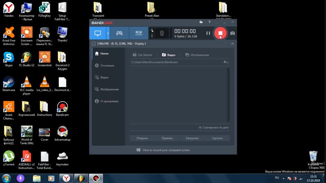Browse output folder next to path
Screen dimensions: 326x183
coord(226,62)
